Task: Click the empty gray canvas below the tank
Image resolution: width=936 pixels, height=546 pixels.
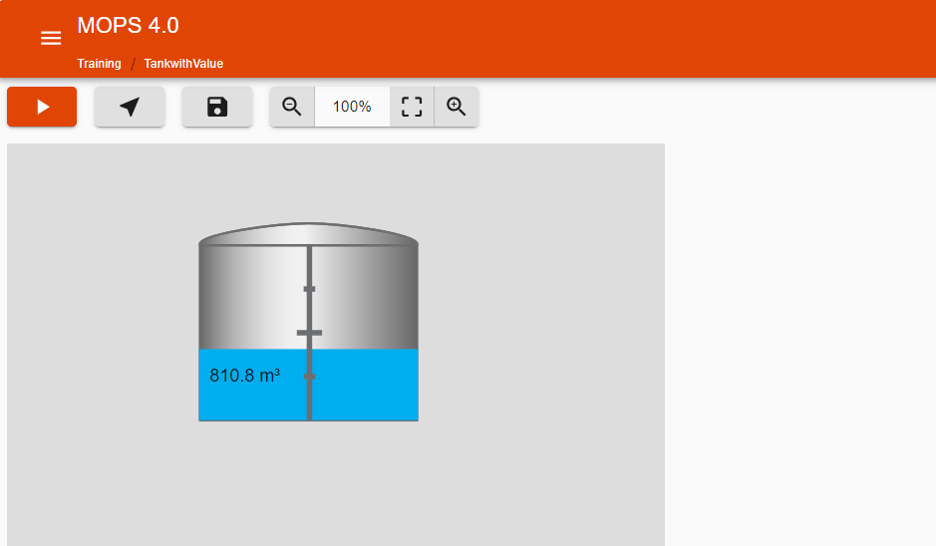Action: [335, 483]
